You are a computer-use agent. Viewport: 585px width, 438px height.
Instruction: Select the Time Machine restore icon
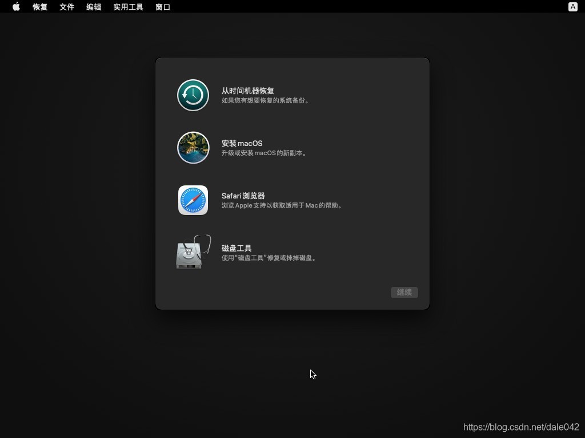pyautogui.click(x=193, y=95)
